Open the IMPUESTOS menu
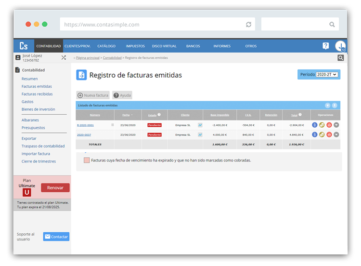361x266 pixels. (x=135, y=46)
